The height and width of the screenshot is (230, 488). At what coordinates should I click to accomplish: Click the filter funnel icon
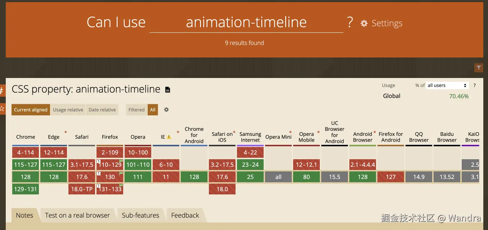[479, 67]
